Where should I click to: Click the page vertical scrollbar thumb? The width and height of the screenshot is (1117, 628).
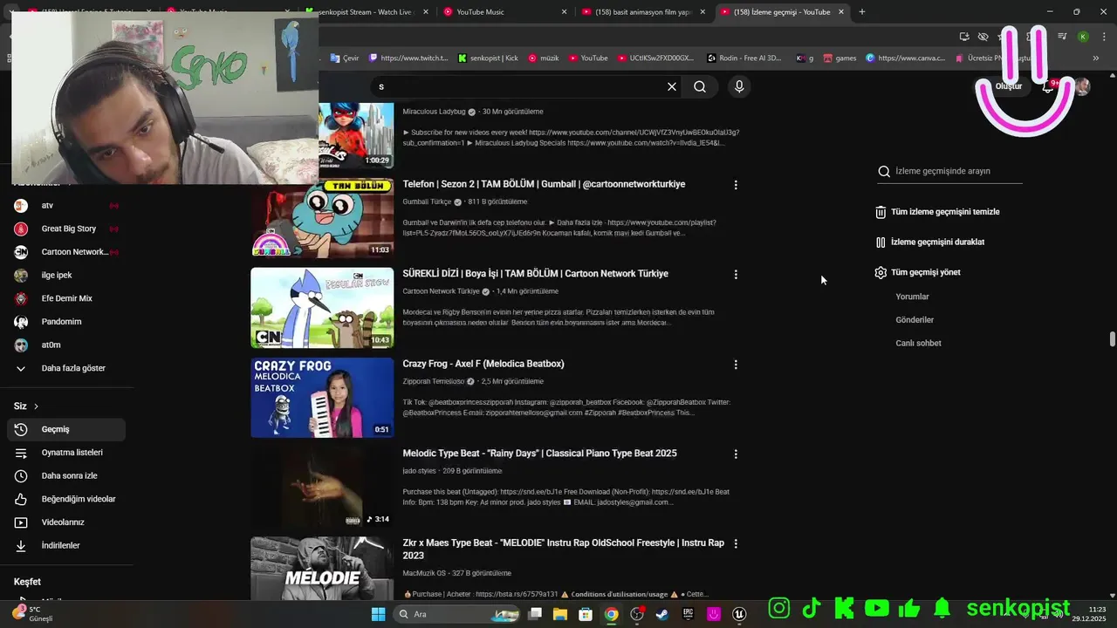tap(1112, 339)
